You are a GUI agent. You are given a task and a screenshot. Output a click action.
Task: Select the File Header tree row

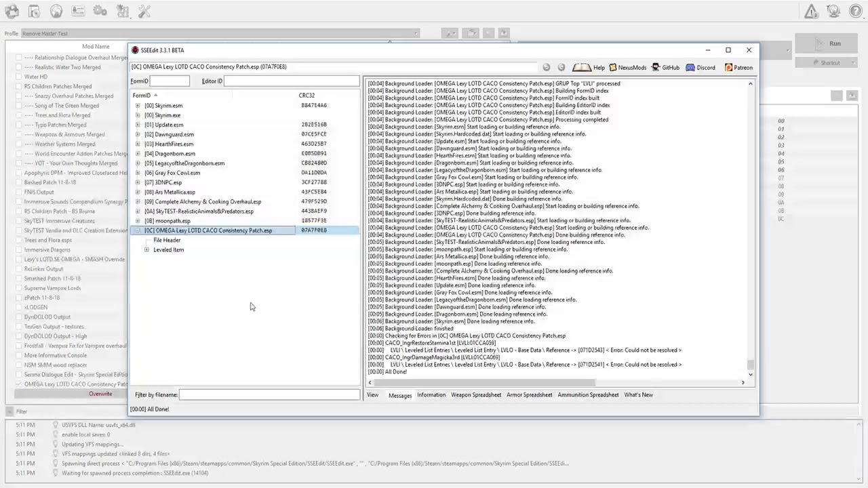point(167,241)
